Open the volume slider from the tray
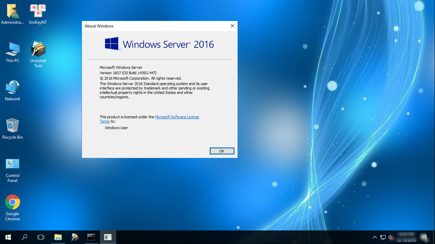Viewport: 435px width, 244px height. (x=390, y=237)
